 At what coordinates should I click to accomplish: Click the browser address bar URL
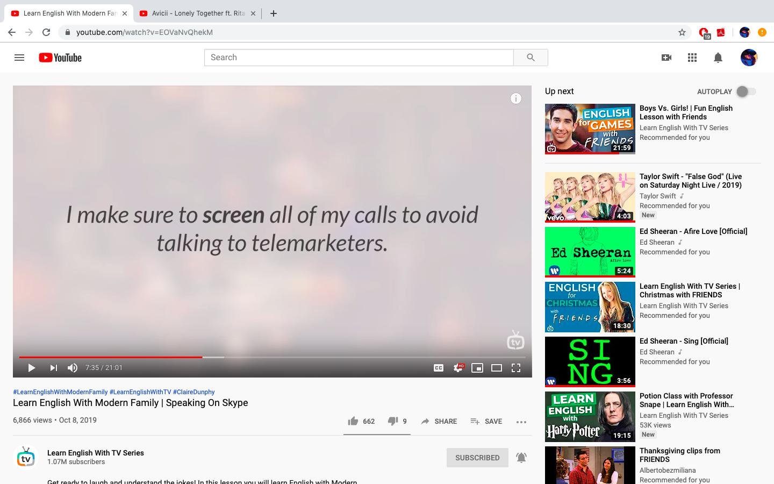pos(145,32)
